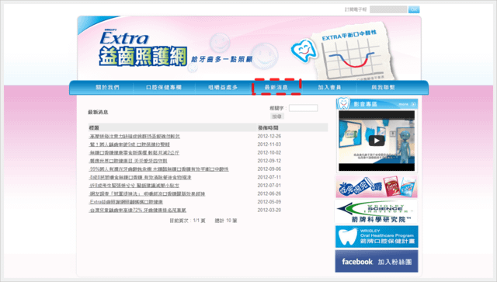This screenshot has height=282, width=497.
Task: Go to 加入會員 in navigation bar
Action: click(x=329, y=87)
